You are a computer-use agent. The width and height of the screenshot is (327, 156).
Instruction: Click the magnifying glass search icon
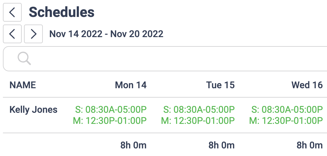point(24,58)
